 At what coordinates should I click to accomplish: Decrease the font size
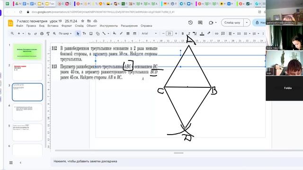(x=163, y=34)
